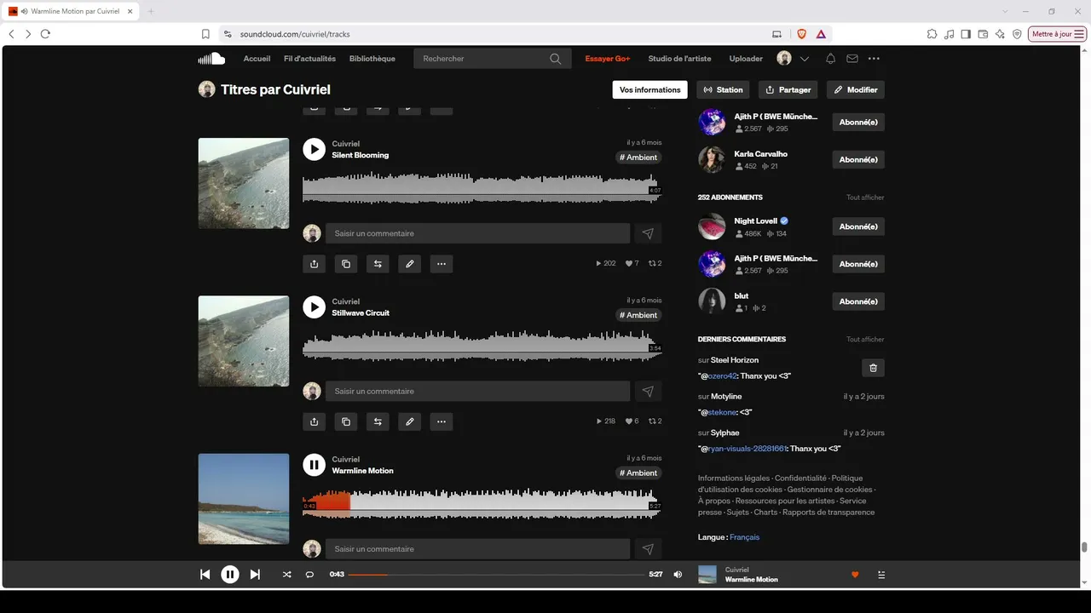Skip to previous track in player

point(205,575)
